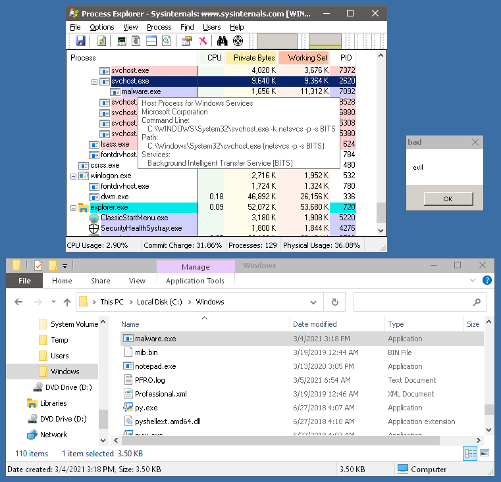501x482 pixels.
Task: Toggle the Show Lower Pane icon
Action: [x=151, y=41]
